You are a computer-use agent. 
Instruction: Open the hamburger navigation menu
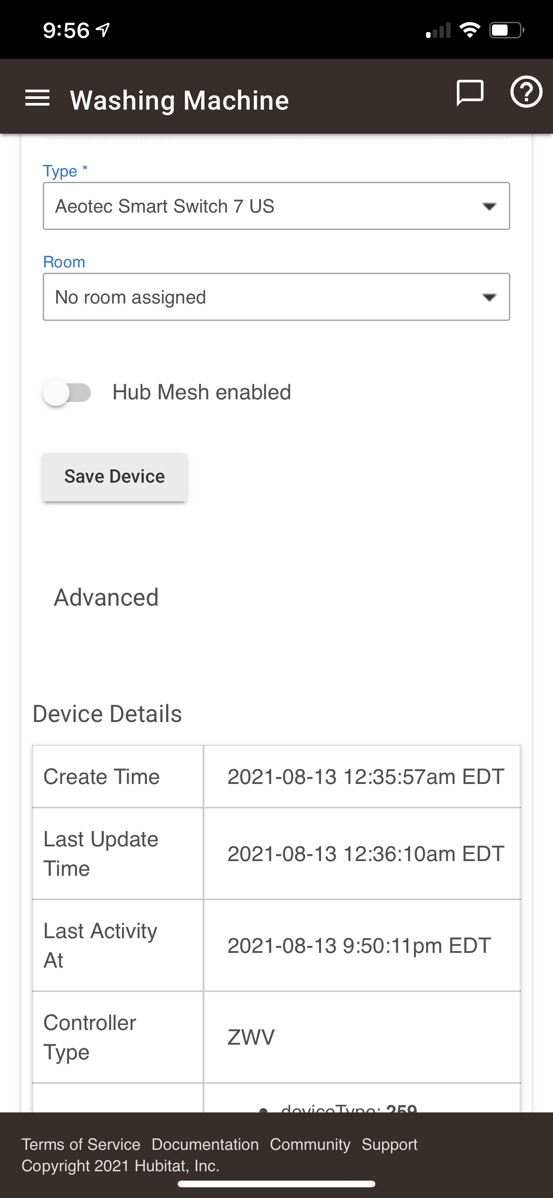(x=37, y=98)
